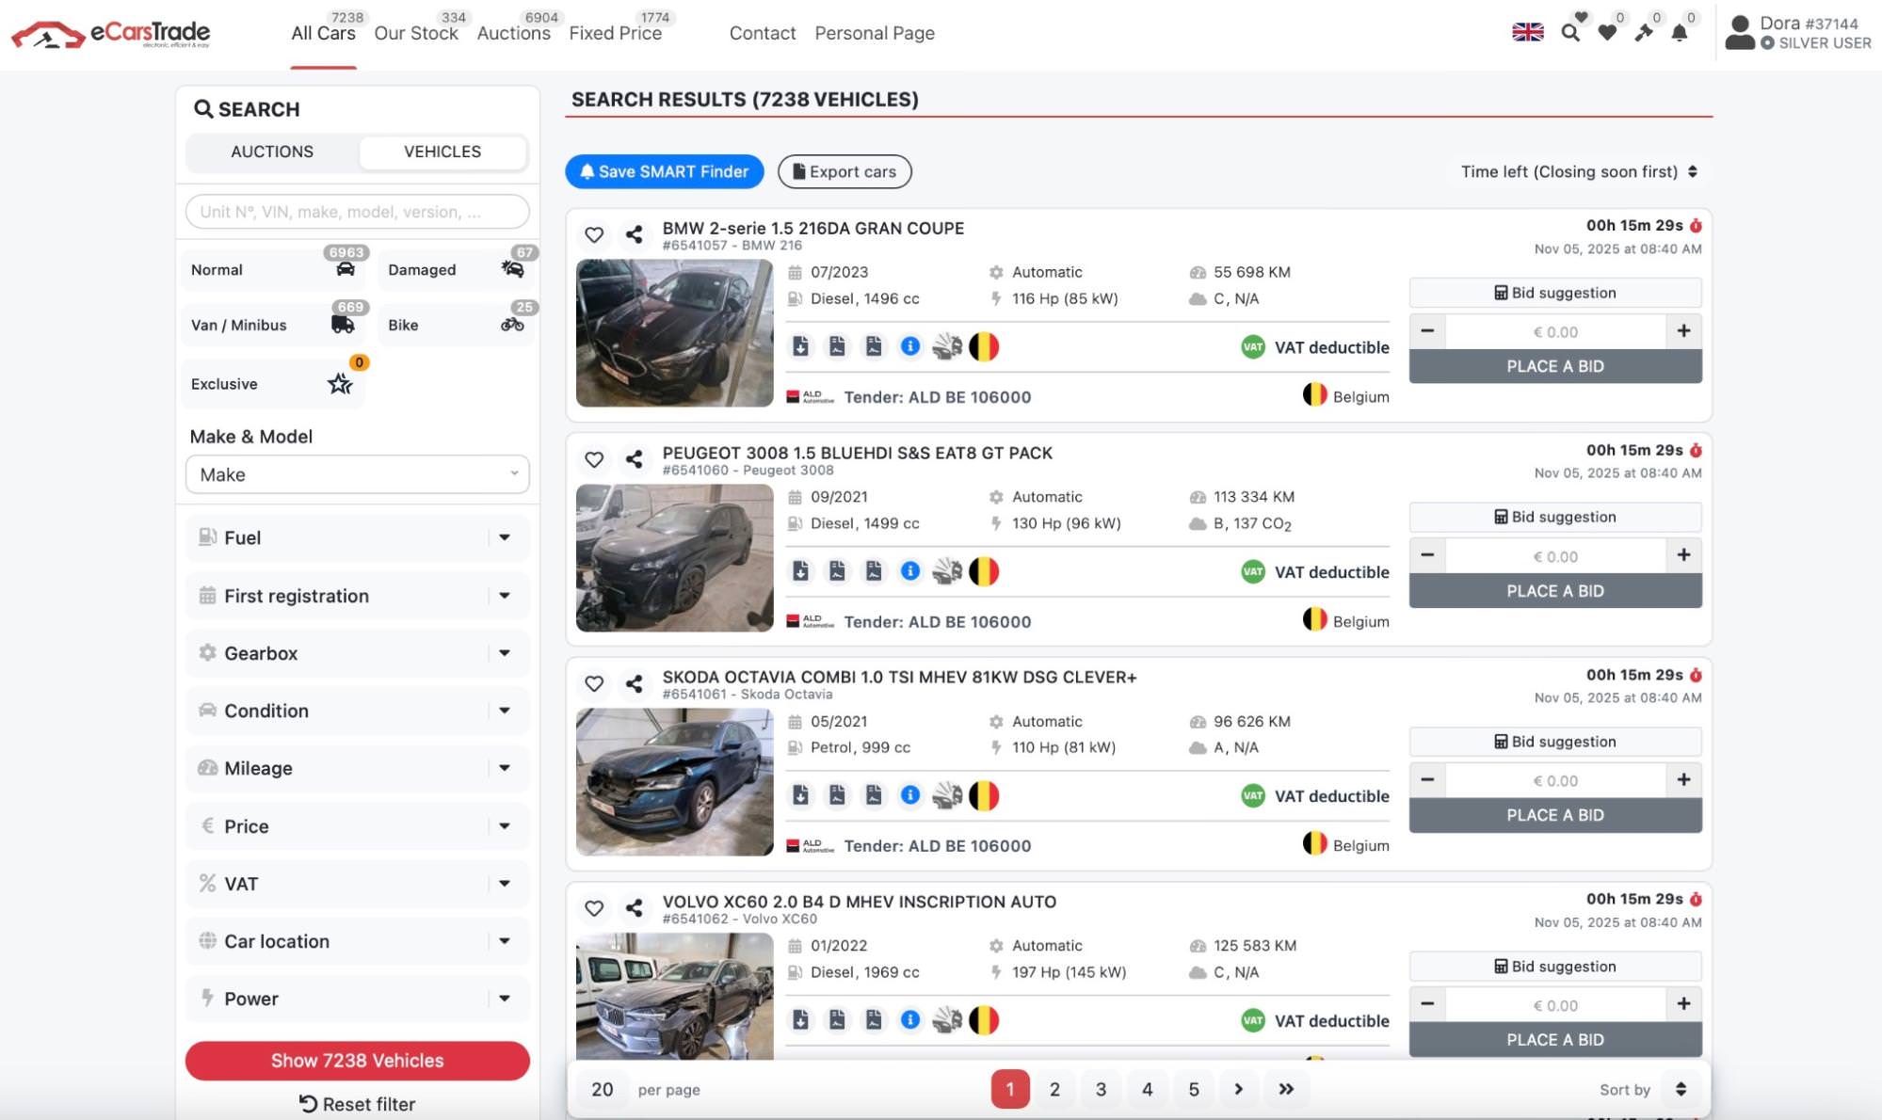Click Show 7238 Vehicles button
The image size is (1882, 1120).
[358, 1061]
